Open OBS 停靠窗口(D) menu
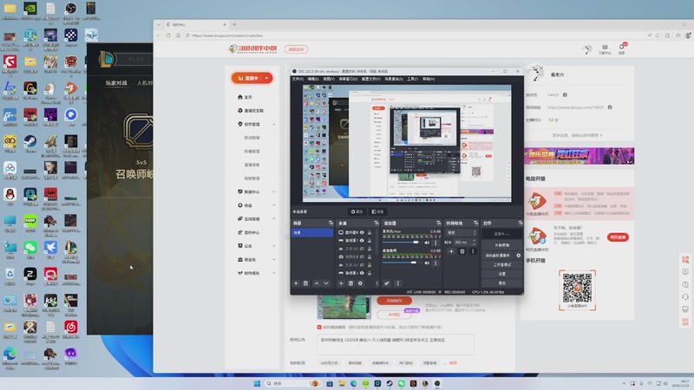 point(348,79)
